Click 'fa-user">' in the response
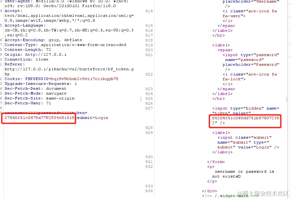The height and width of the screenshot is (199, 291). pos(234,16)
